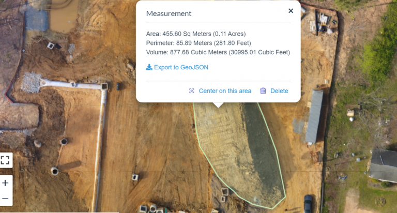Click the target icon beside Center on this area
Viewport: 397px width, 213px height.
(x=192, y=91)
